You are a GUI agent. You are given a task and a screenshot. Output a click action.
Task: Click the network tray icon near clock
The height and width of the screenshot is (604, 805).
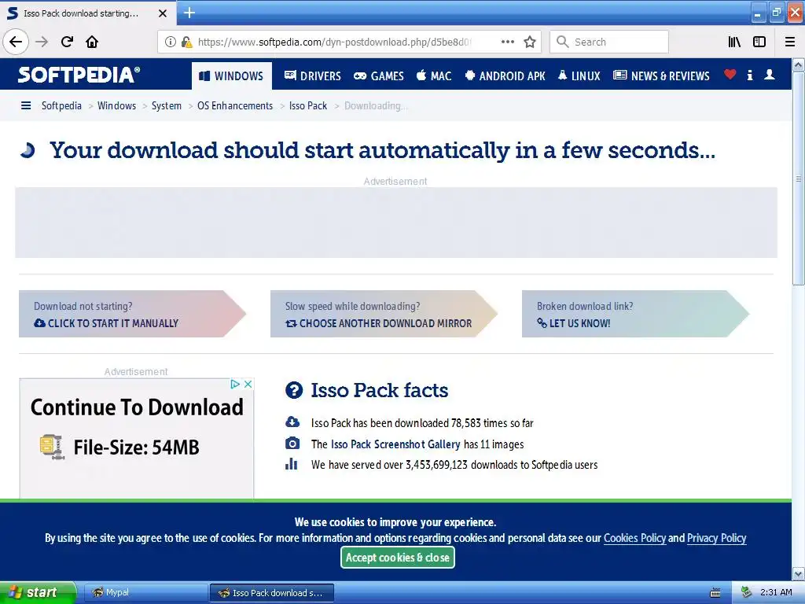click(746, 593)
